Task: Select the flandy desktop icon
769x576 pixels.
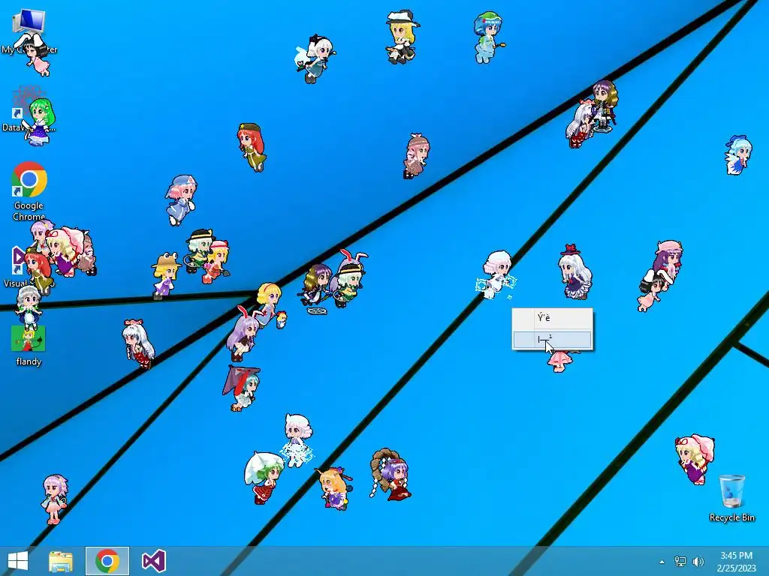Action: 29,346
